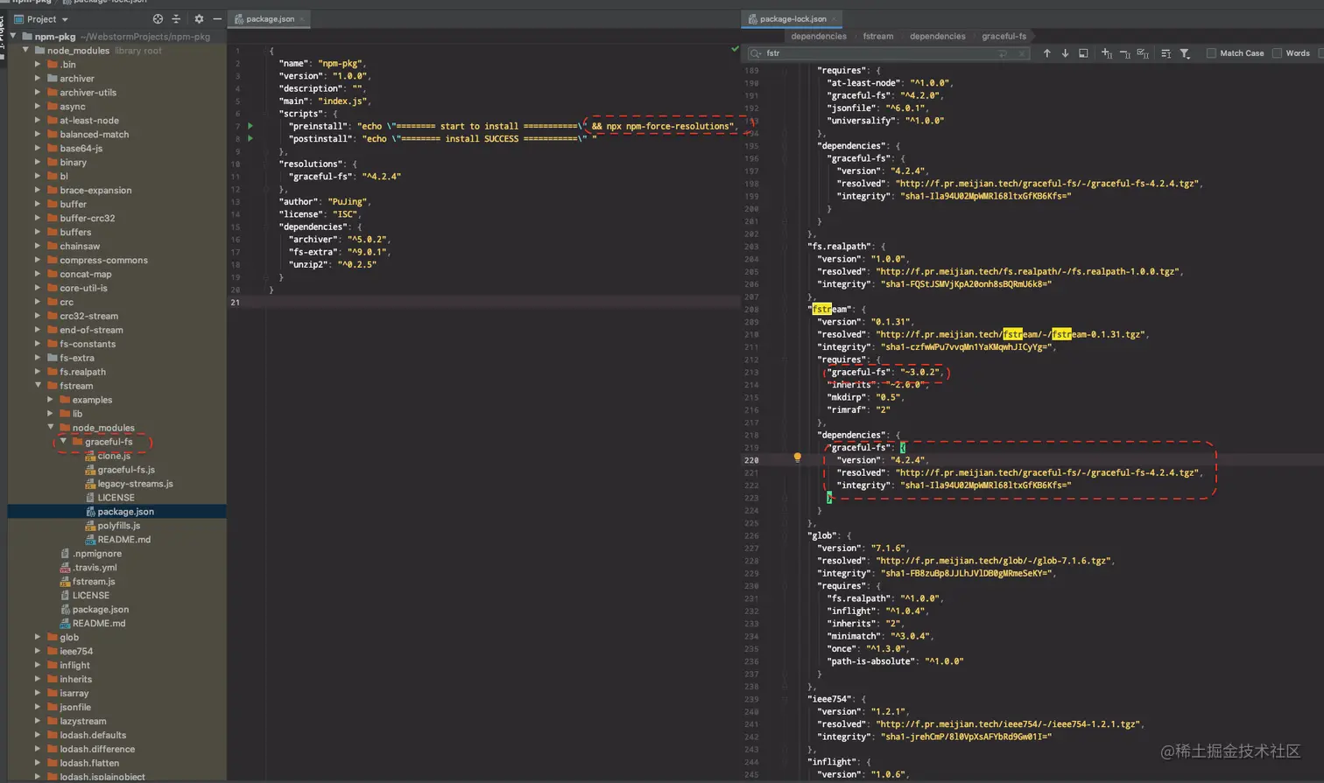Jump to next search occurrence arrow
The image size is (1324, 783).
[x=1065, y=53]
